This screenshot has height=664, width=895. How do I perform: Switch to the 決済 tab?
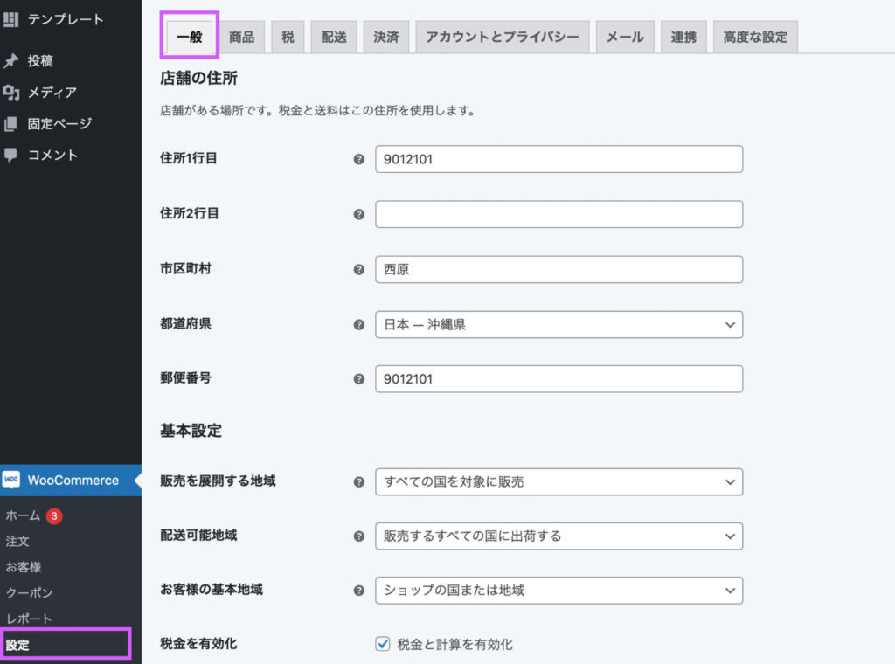tap(386, 37)
